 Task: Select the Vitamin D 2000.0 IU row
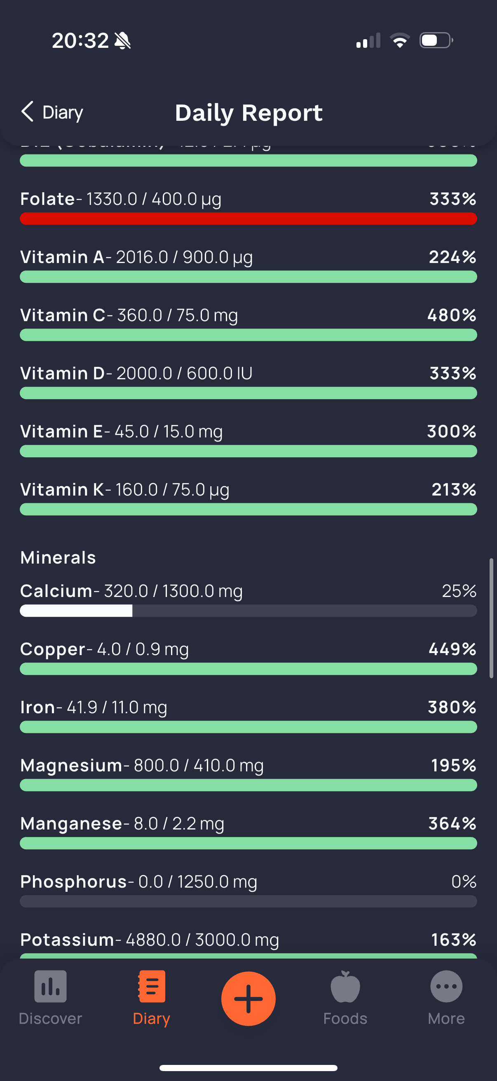tap(248, 382)
